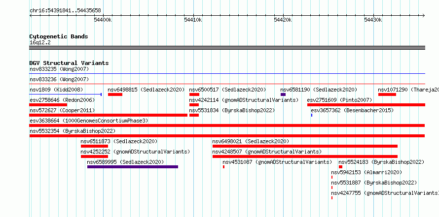Open the nsv4252252 (gnomADStructuralVariants) label

click(x=135, y=152)
